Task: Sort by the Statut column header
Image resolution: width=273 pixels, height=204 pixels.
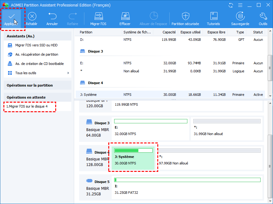Action: [258, 32]
